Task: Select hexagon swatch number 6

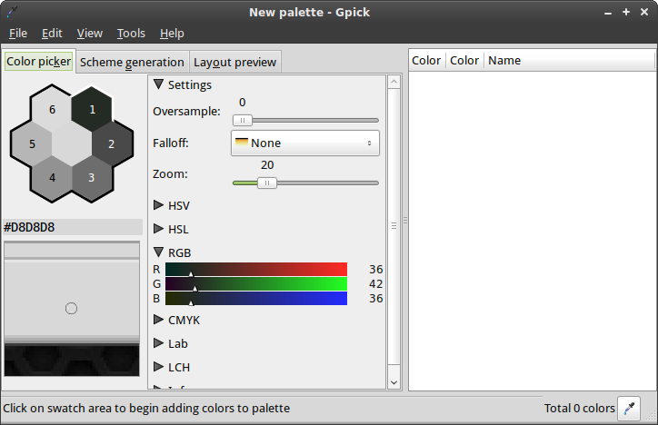Action: point(52,109)
